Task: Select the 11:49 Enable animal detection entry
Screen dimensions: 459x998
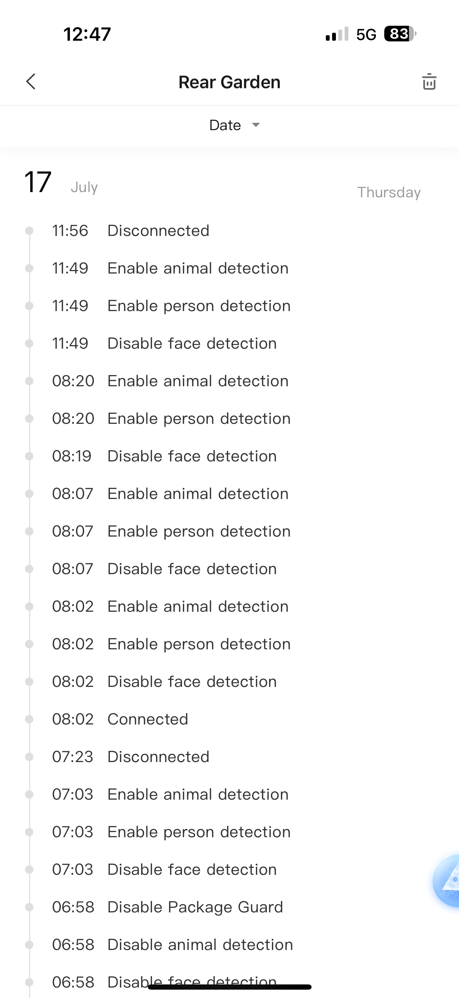Action: 198,269
